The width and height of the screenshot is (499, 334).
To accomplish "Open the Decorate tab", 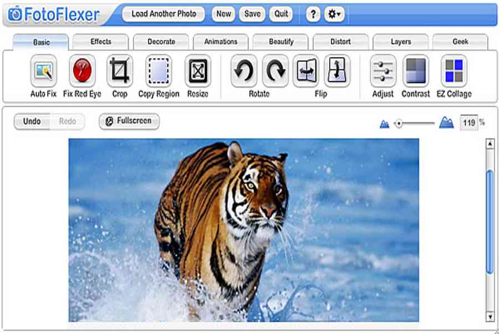I will pyautogui.click(x=161, y=42).
